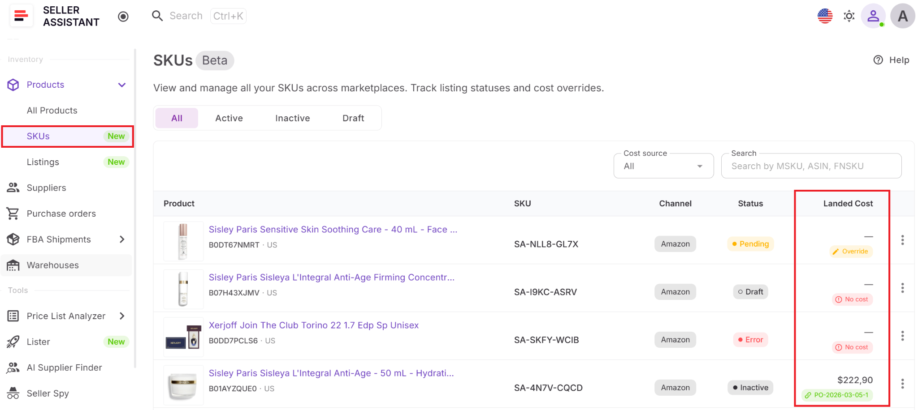
Task: Click the Override cost badge
Action: point(851,252)
